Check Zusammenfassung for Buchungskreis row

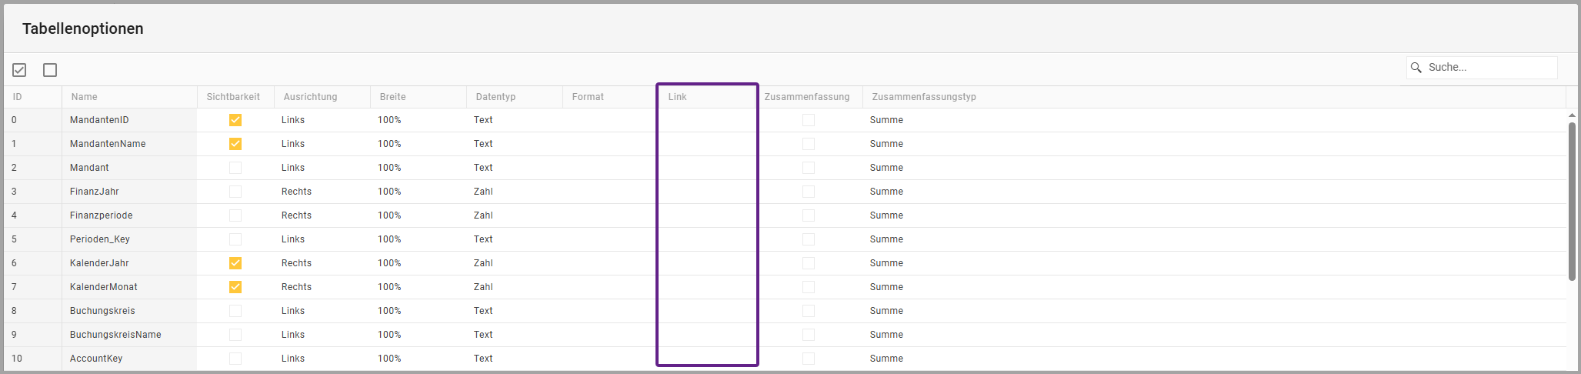(x=808, y=311)
